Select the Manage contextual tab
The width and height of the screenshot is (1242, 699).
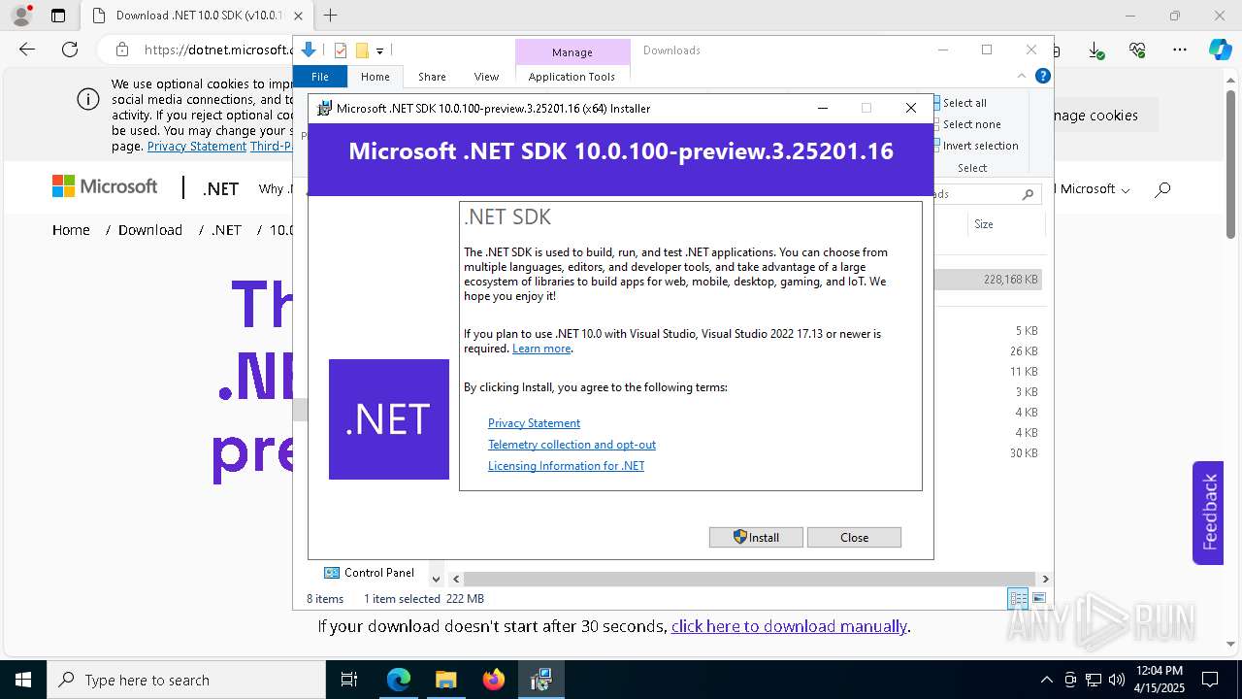572,51
